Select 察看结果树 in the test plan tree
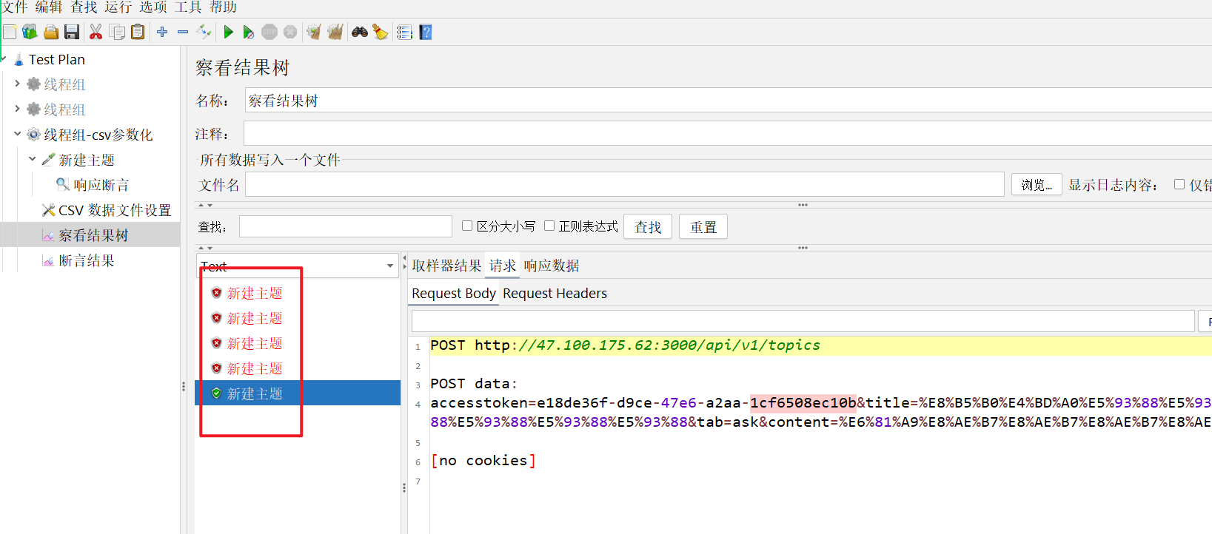 [93, 235]
